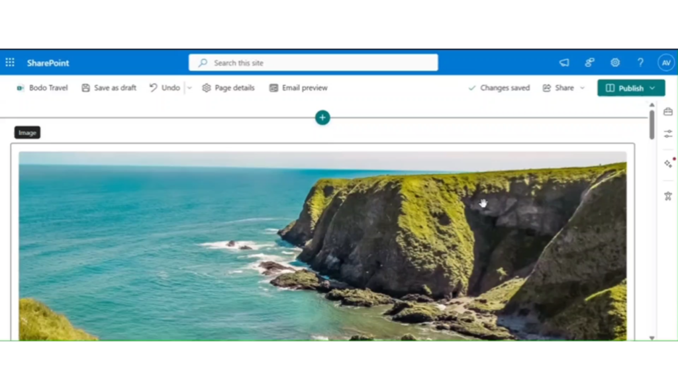Open the social connections icon
Viewport: 678px width, 381px height.
coord(589,63)
